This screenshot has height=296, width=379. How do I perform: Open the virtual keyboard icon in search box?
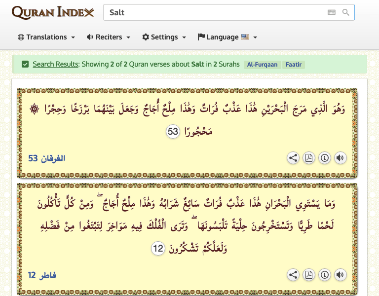331,12
